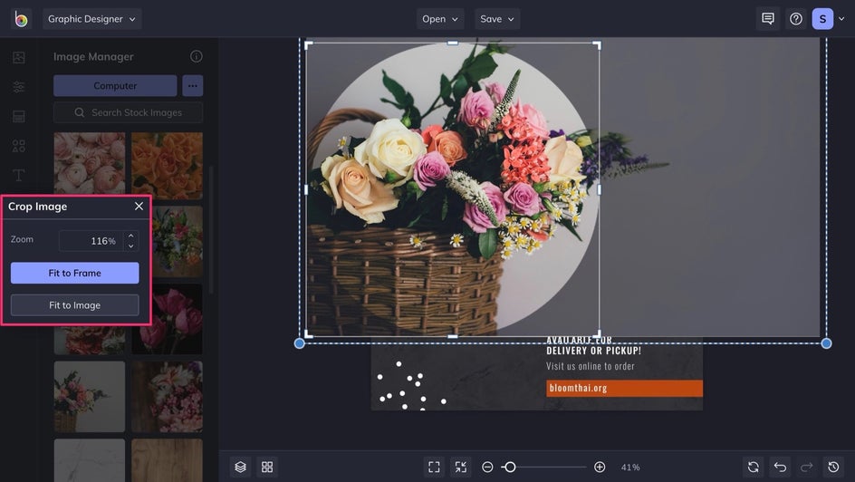The height and width of the screenshot is (482, 855).
Task: Click the S account avatar
Action: tap(822, 19)
